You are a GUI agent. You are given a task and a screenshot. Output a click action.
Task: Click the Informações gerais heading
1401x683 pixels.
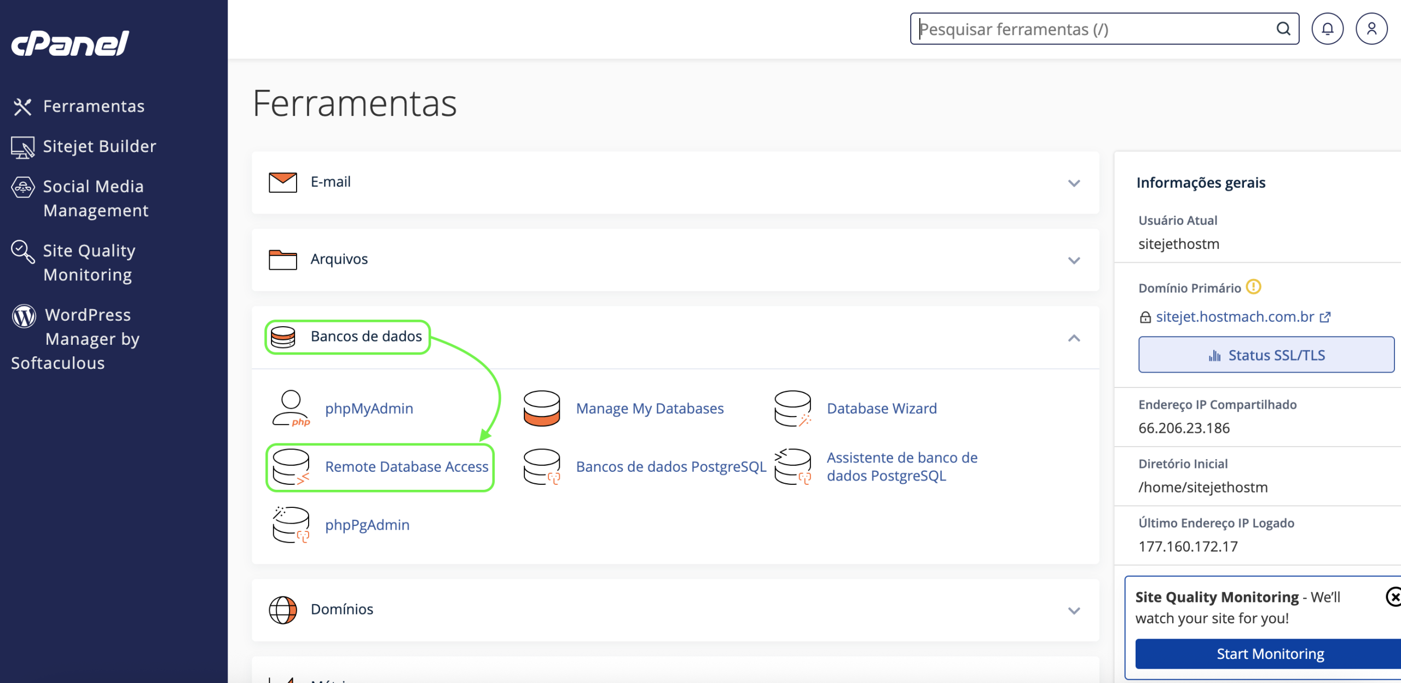tap(1201, 183)
